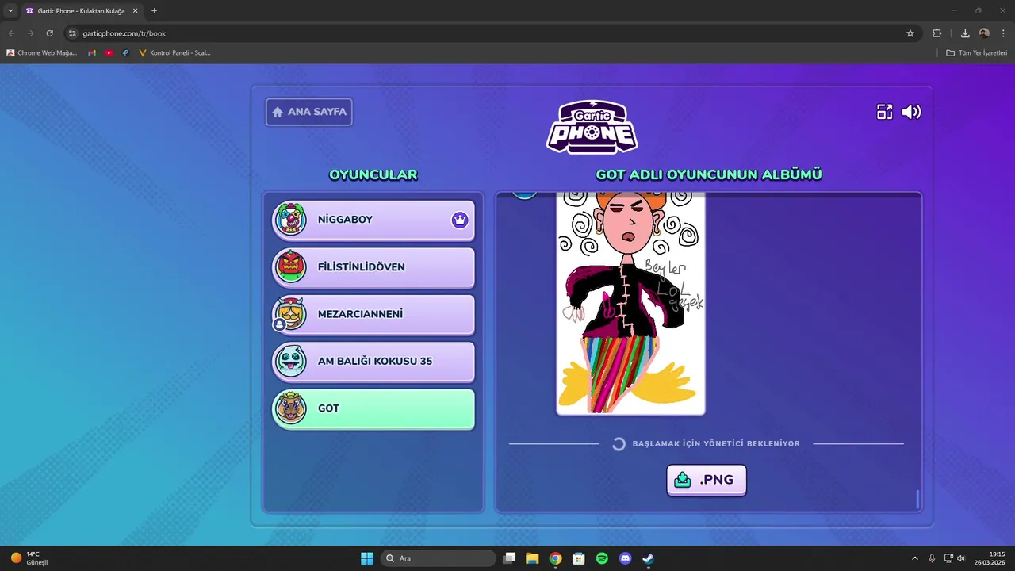The image size is (1015, 571).
Task: Bookmark this page with the star icon
Action: pos(910,33)
